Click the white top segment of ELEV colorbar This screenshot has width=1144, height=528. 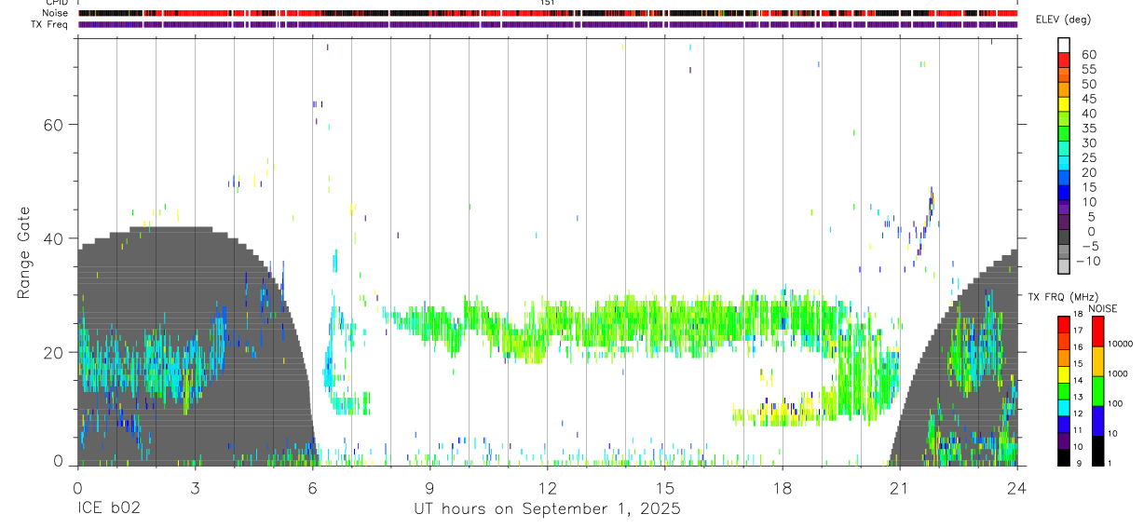click(x=1064, y=46)
